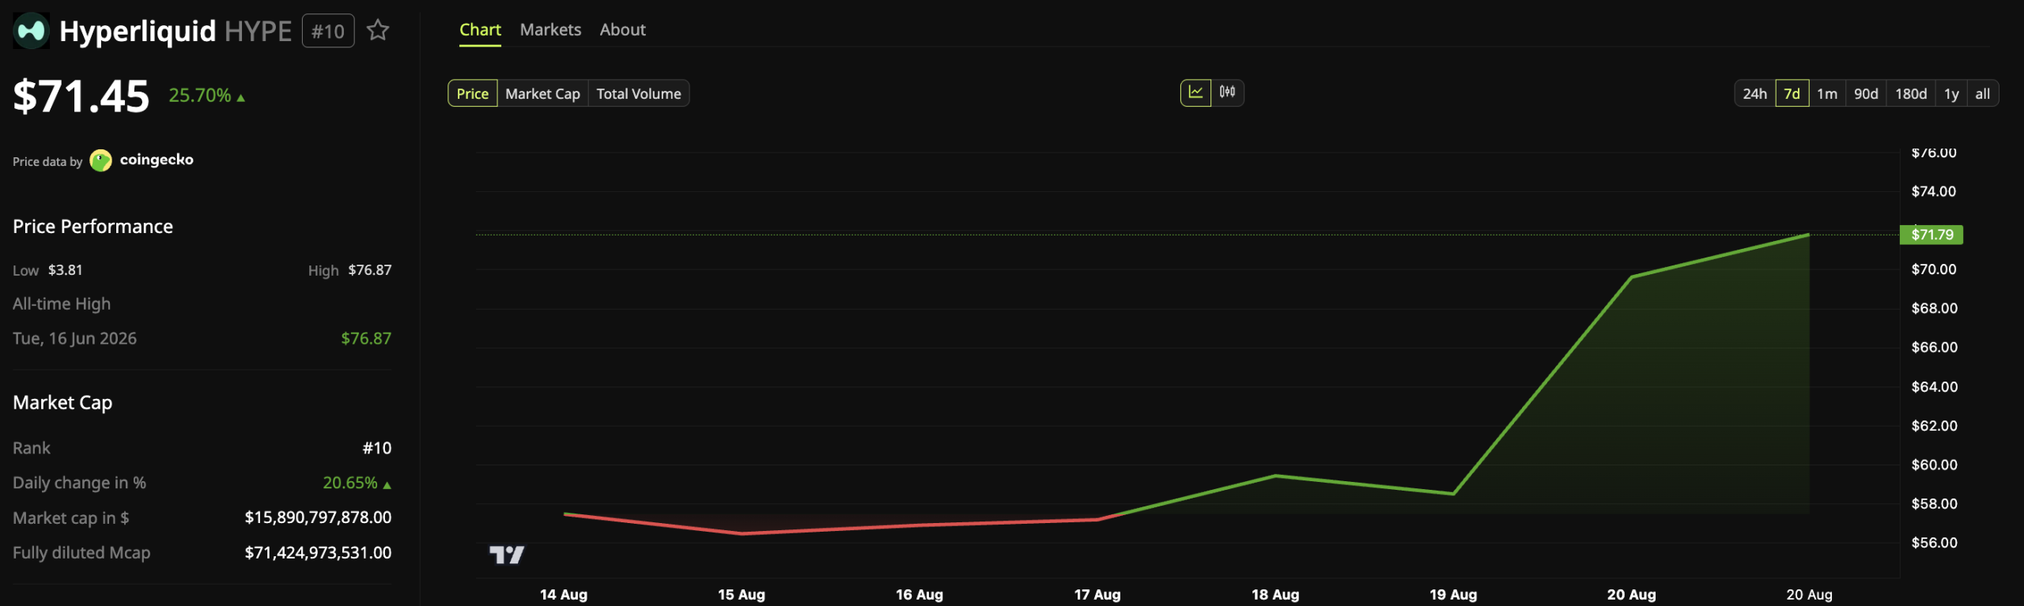Select the Total Volume data toggle
Screen dimensions: 2024x606
639,93
